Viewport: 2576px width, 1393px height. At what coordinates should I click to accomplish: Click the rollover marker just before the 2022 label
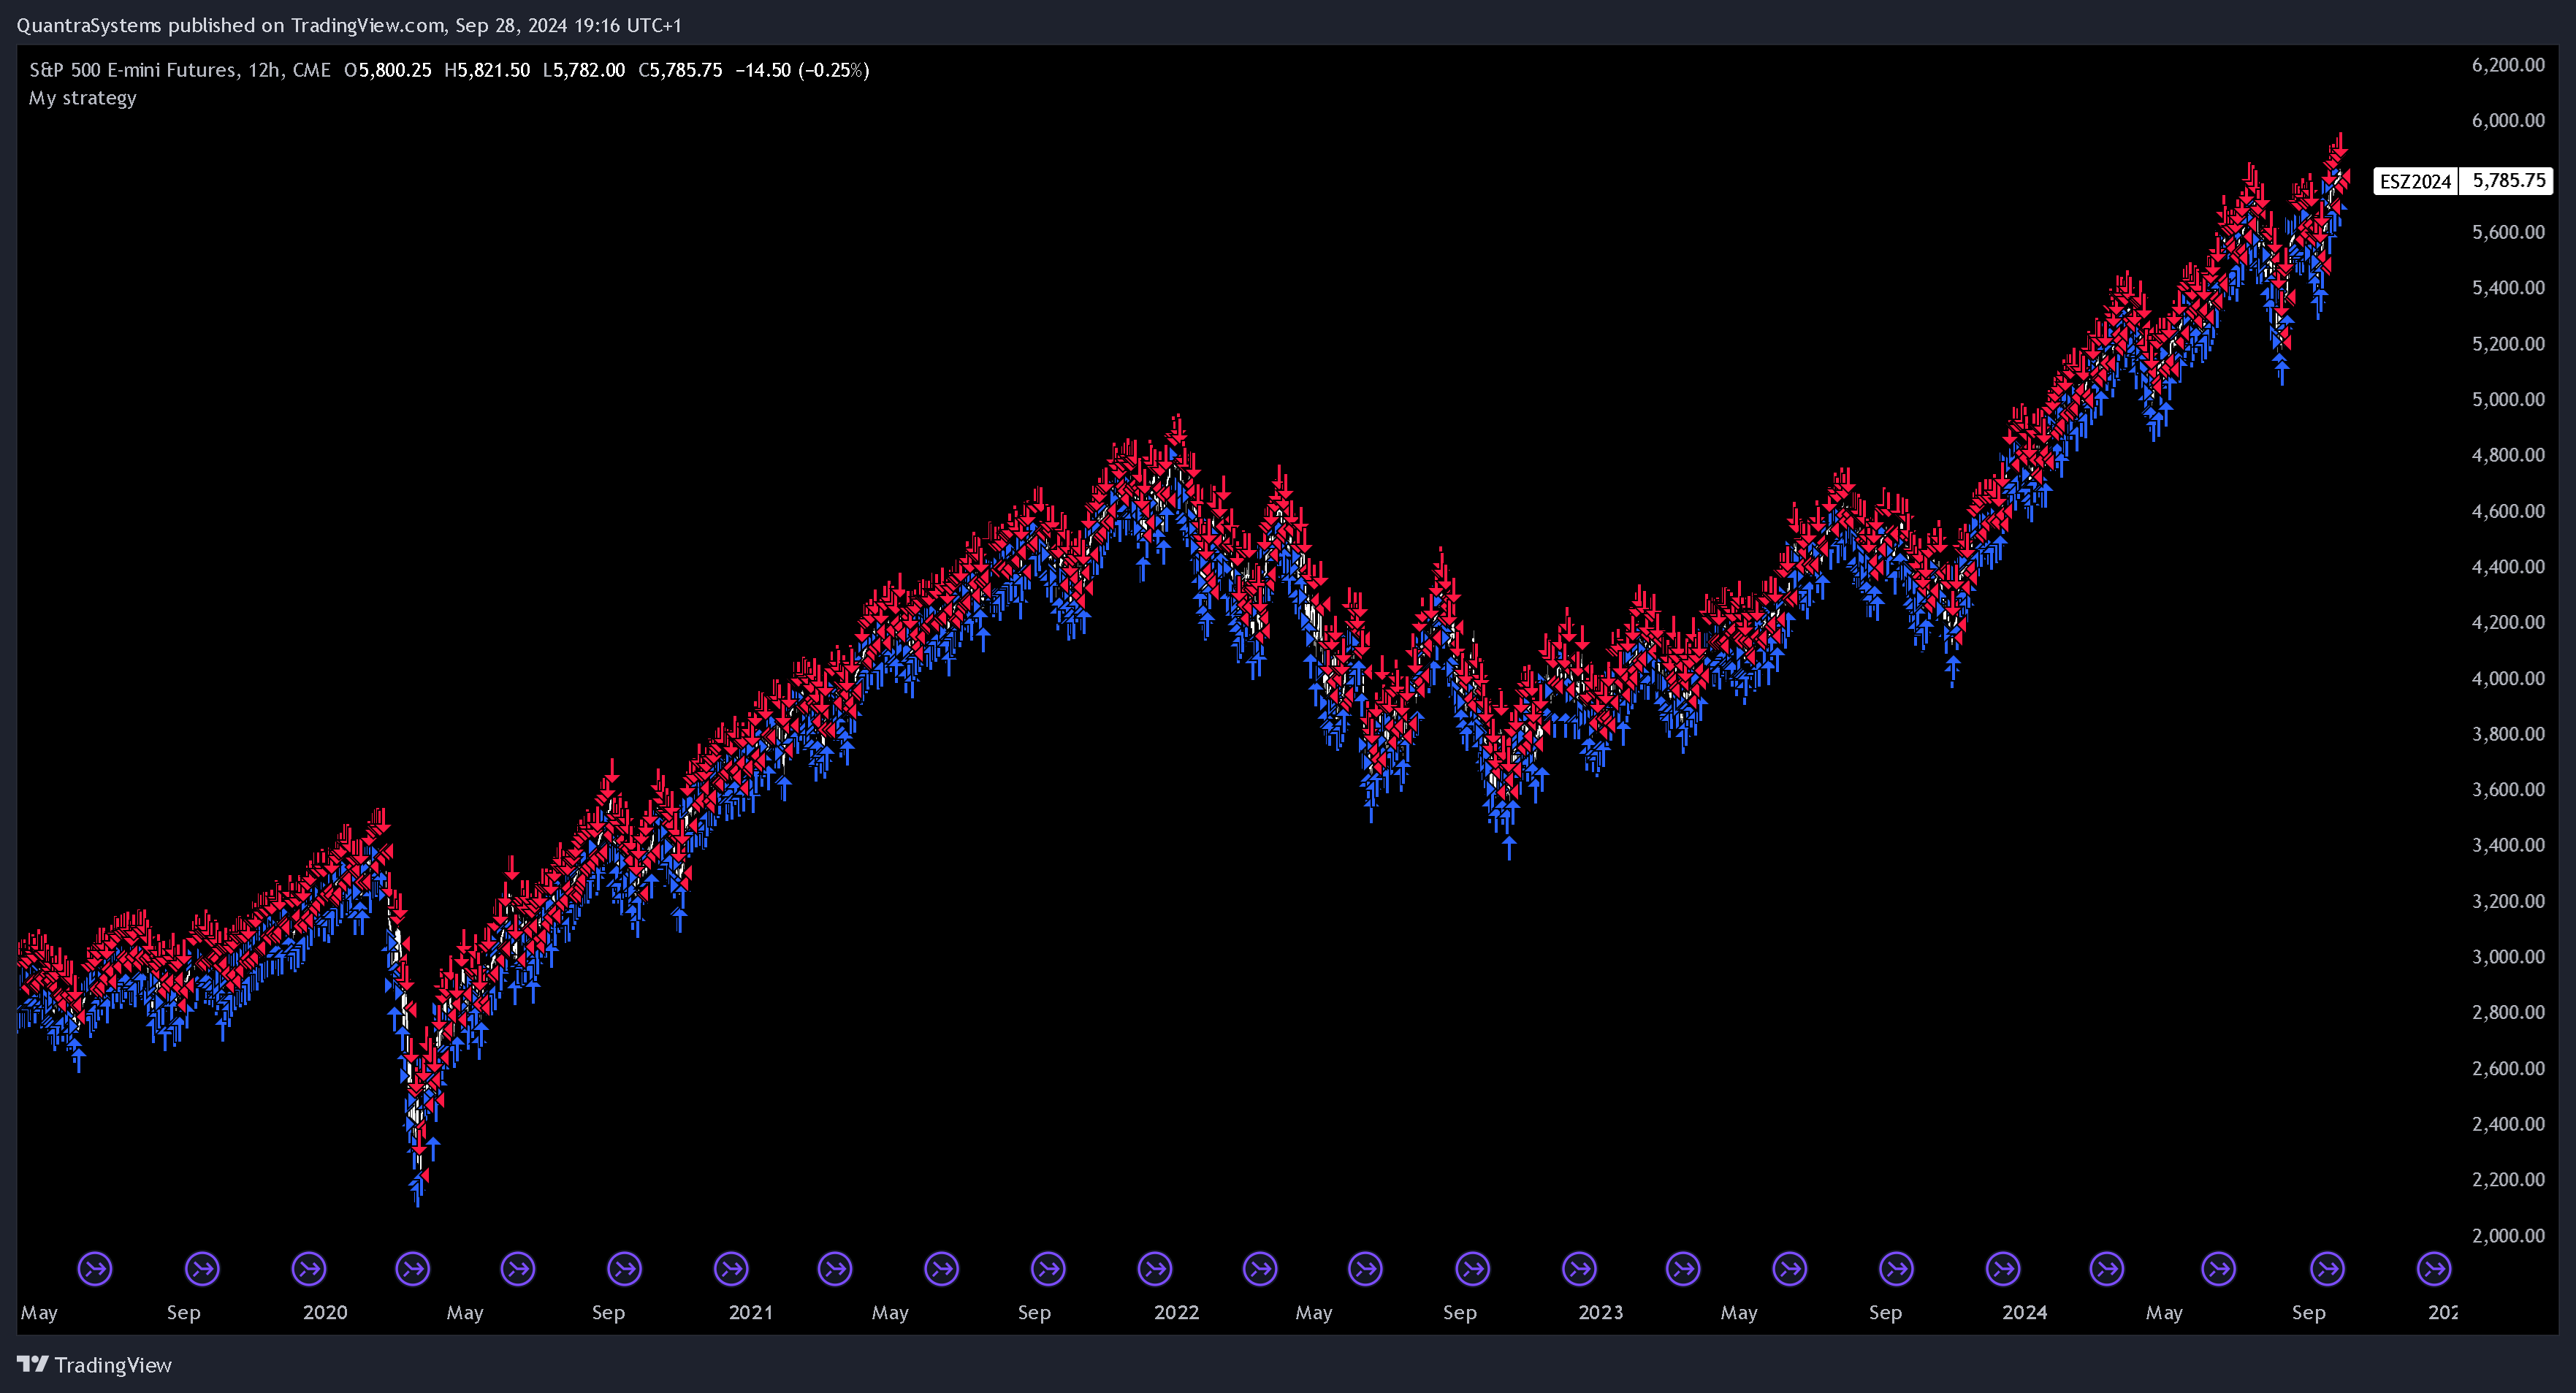[x=1155, y=1269]
